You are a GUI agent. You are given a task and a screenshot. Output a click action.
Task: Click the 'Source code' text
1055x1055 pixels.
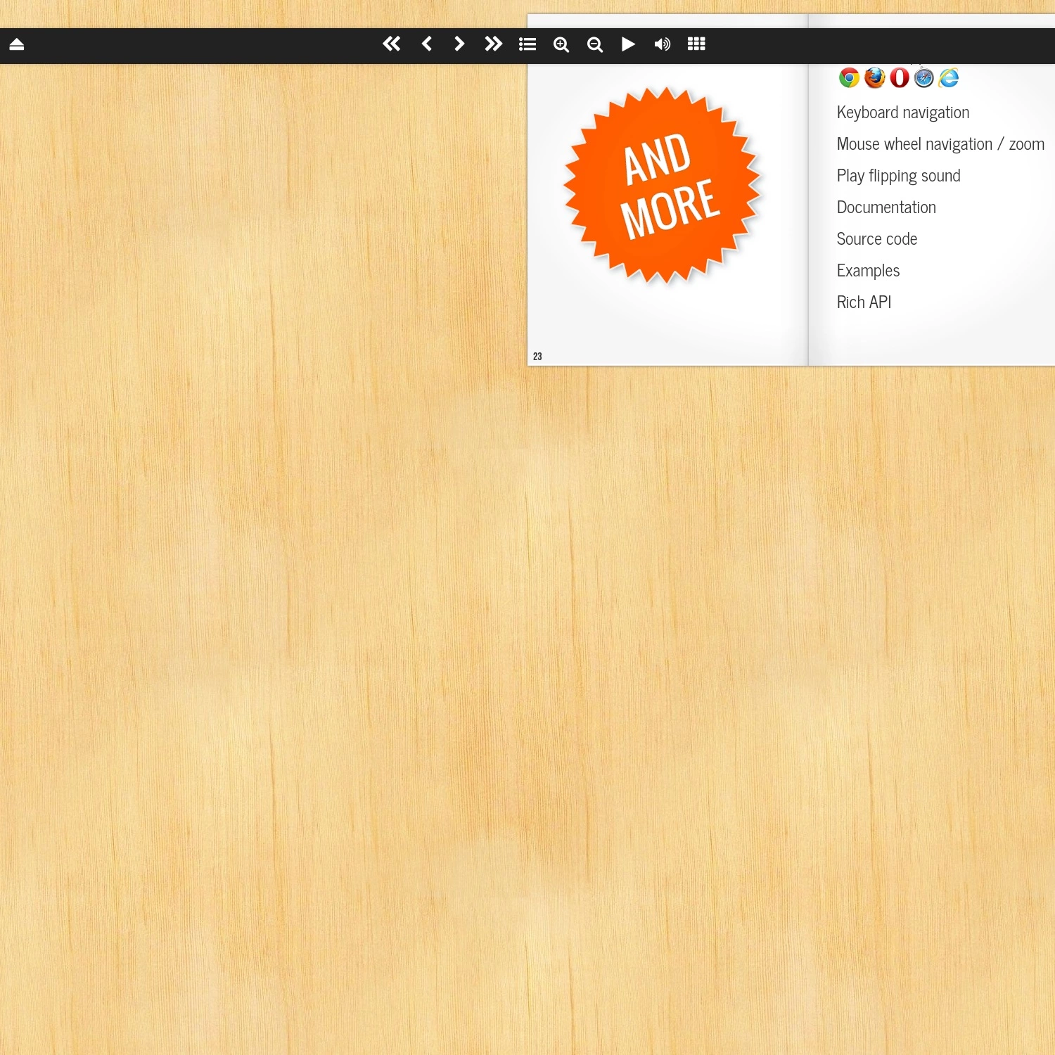point(877,239)
